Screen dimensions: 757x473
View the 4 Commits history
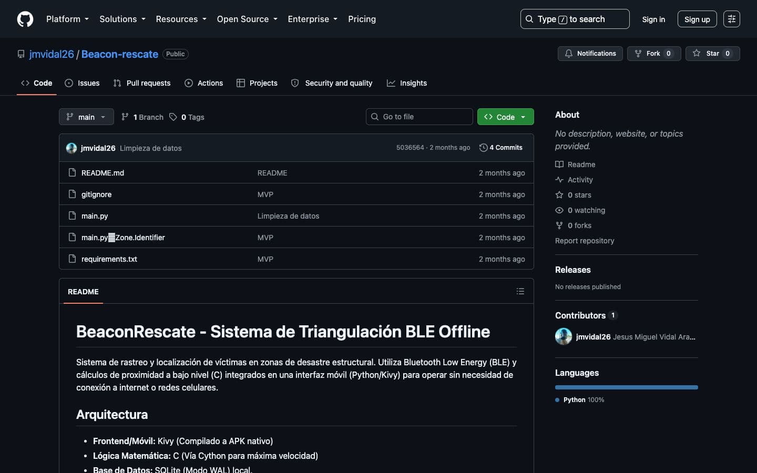pyautogui.click(x=501, y=148)
